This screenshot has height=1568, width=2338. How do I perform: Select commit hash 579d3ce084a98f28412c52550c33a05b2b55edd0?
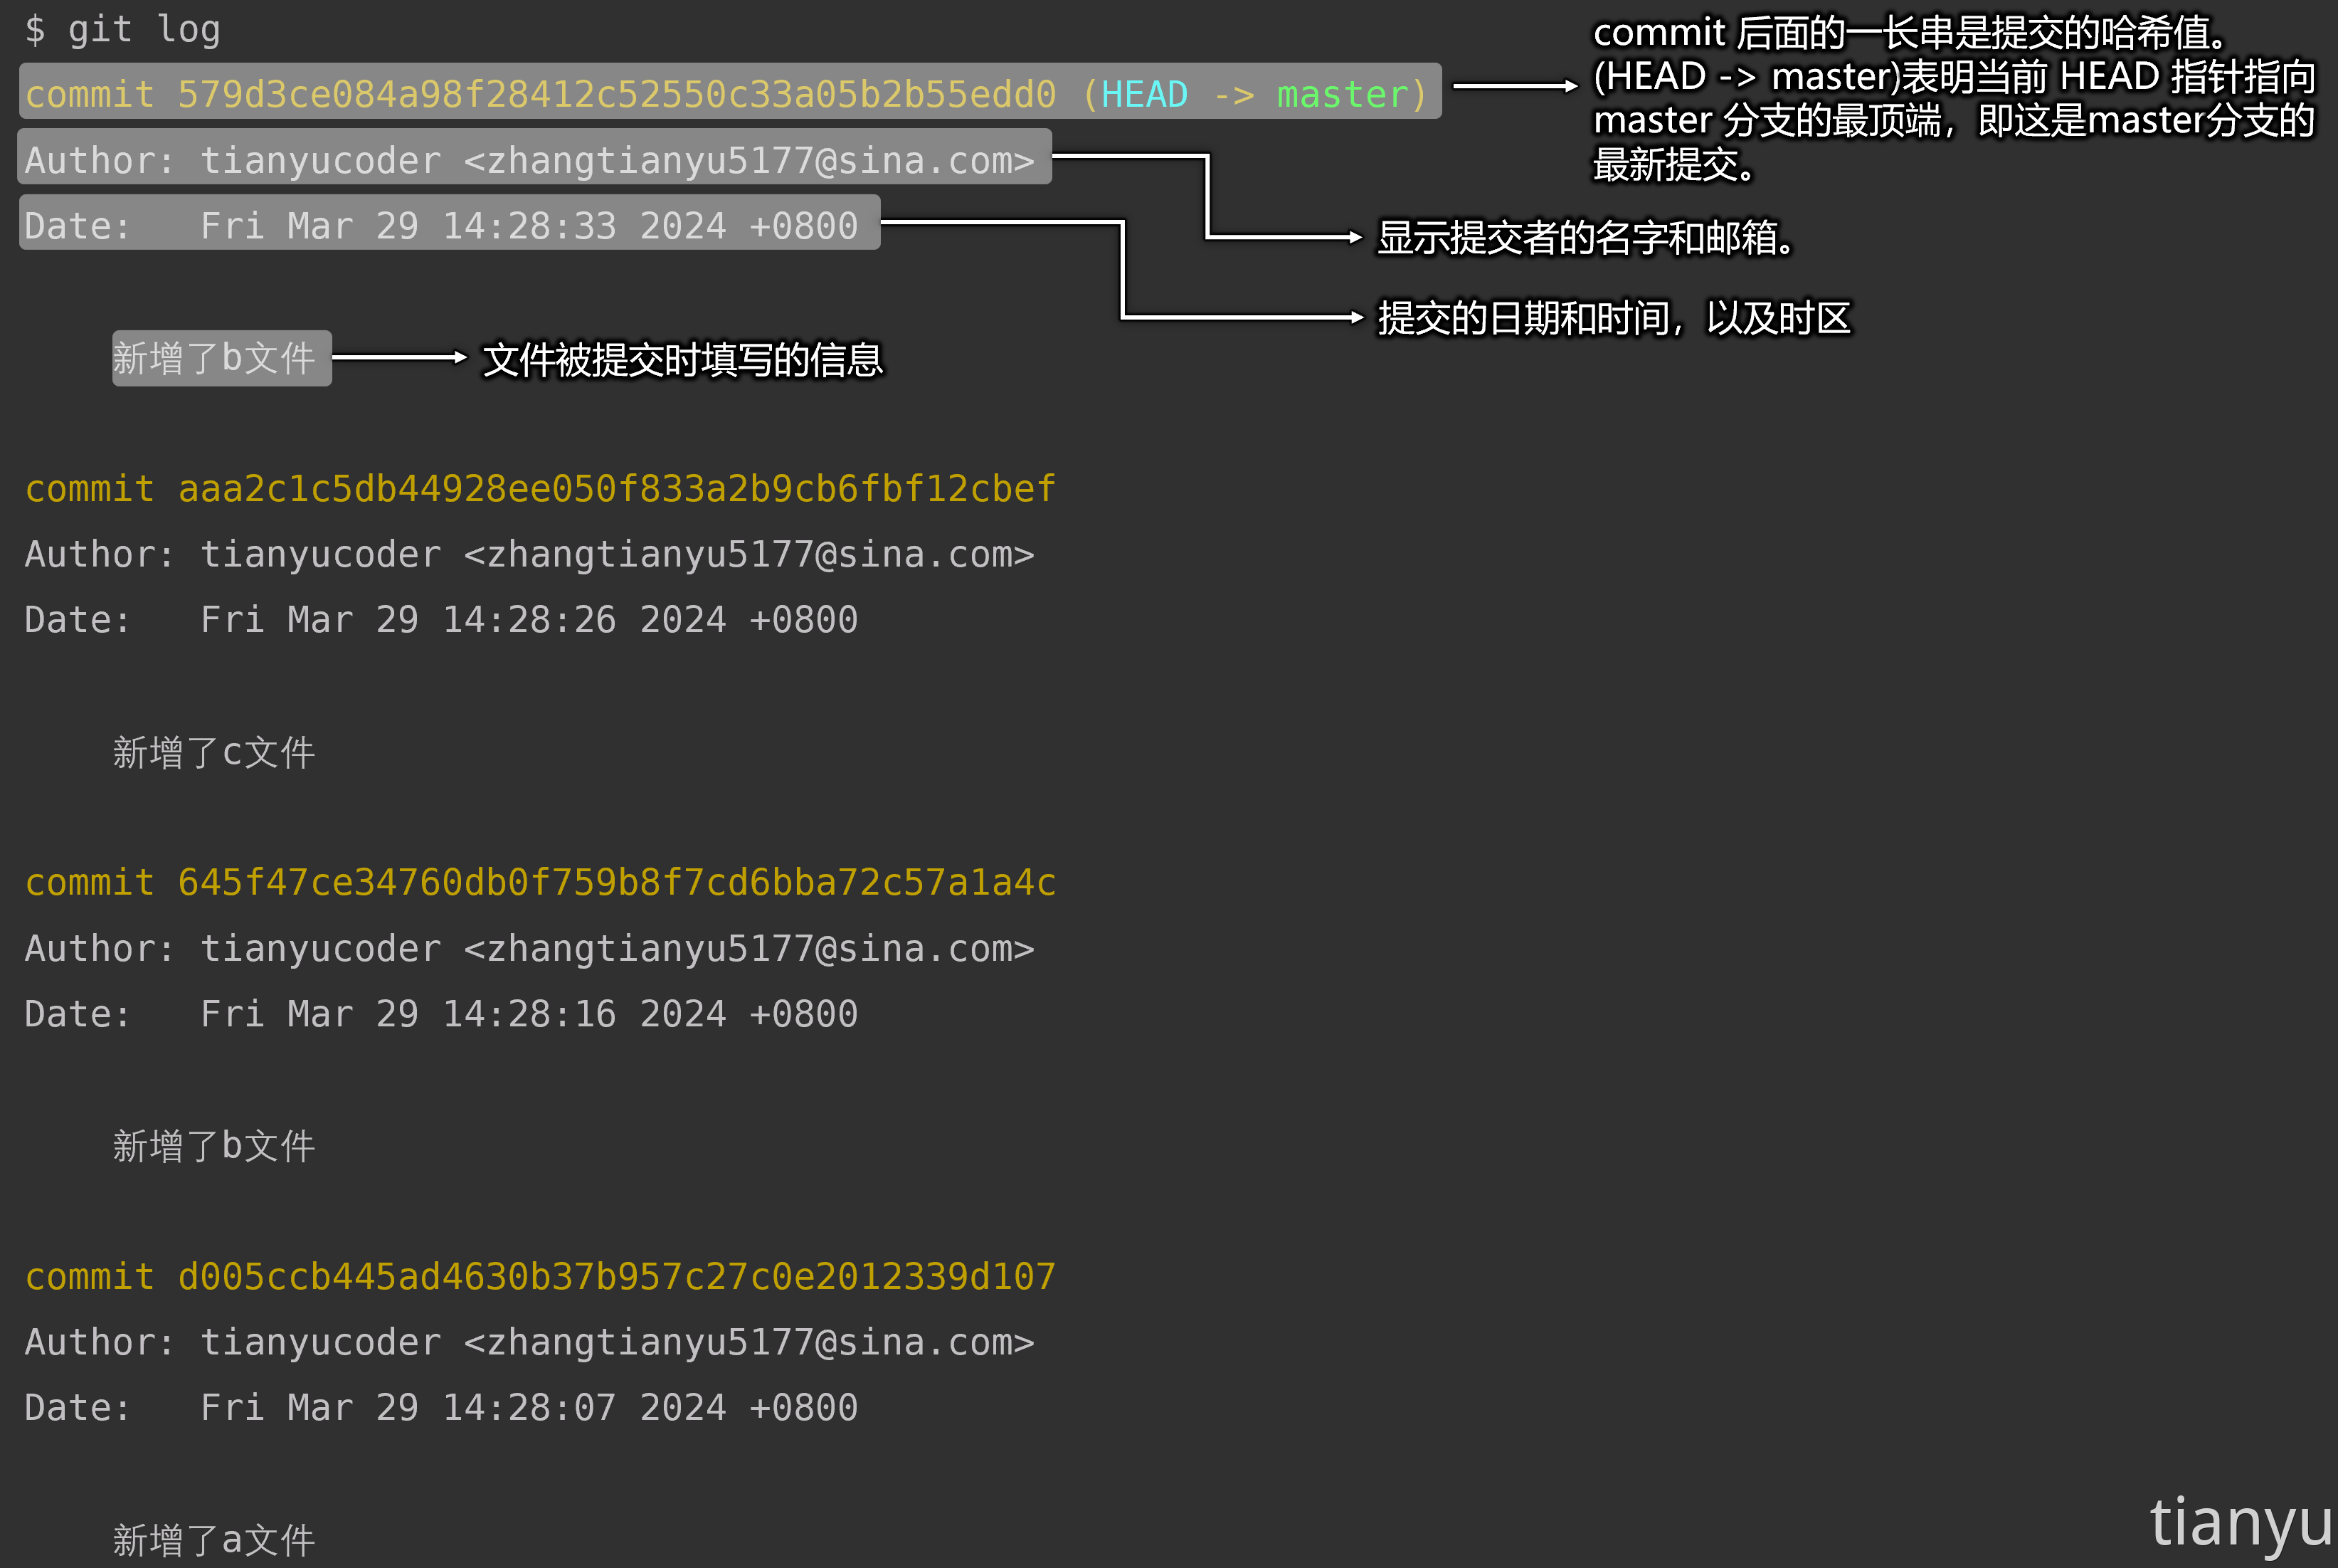pyautogui.click(x=617, y=94)
